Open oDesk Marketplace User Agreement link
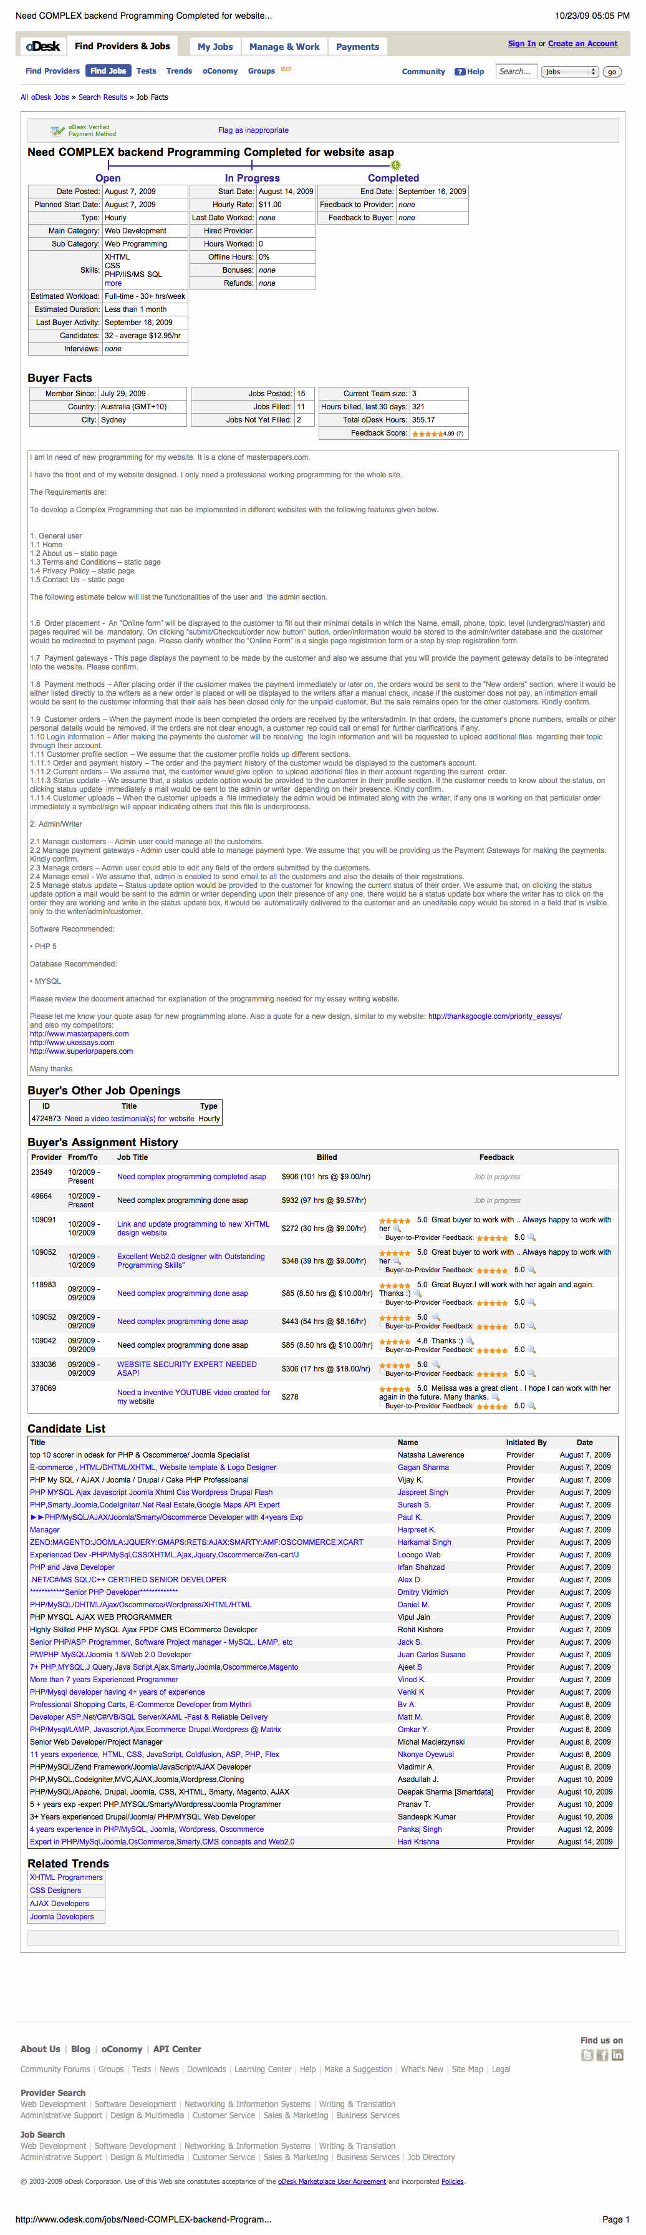Image resolution: width=646 pixels, height=2235 pixels. point(331,2181)
